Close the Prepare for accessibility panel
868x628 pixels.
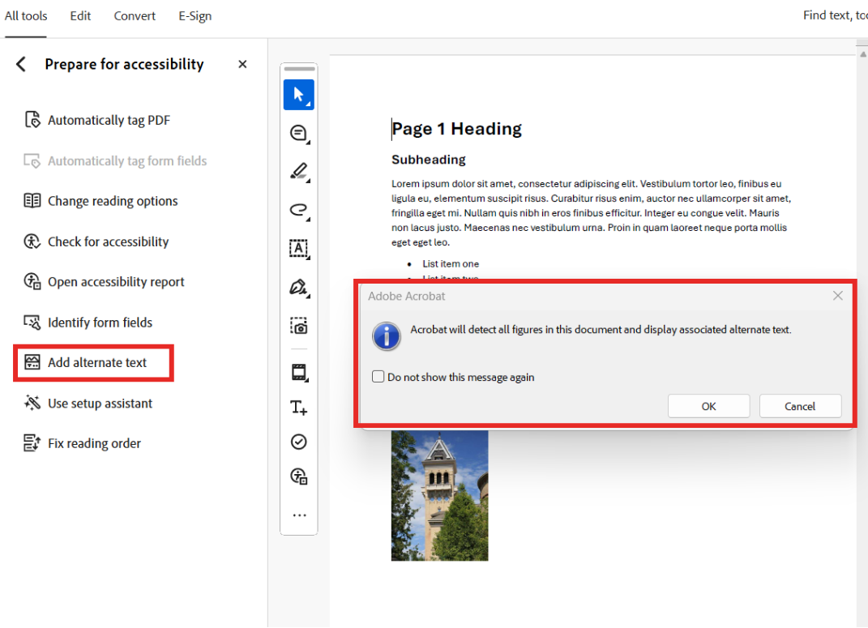[242, 64]
